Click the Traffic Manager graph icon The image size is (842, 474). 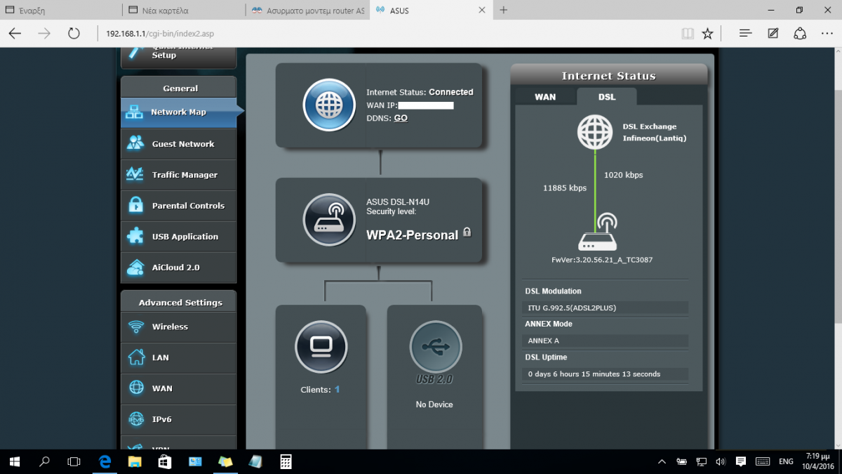pos(135,174)
